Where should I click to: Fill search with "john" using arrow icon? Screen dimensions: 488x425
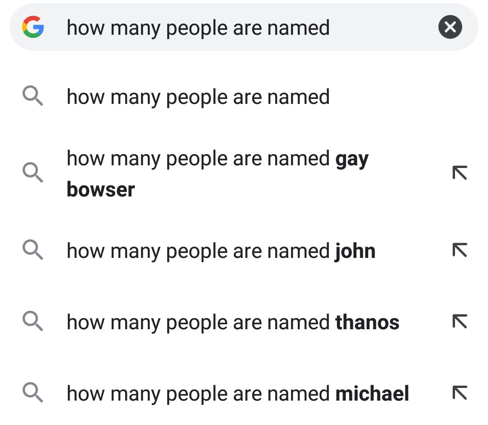click(x=459, y=250)
